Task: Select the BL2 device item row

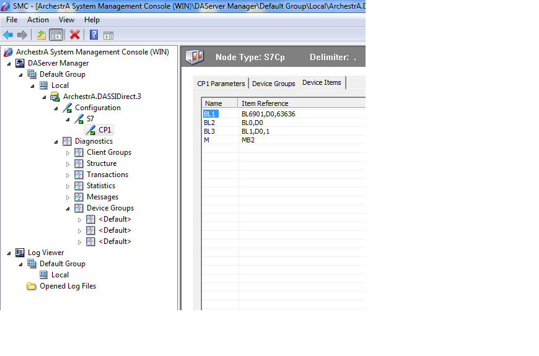Action: 209,123
